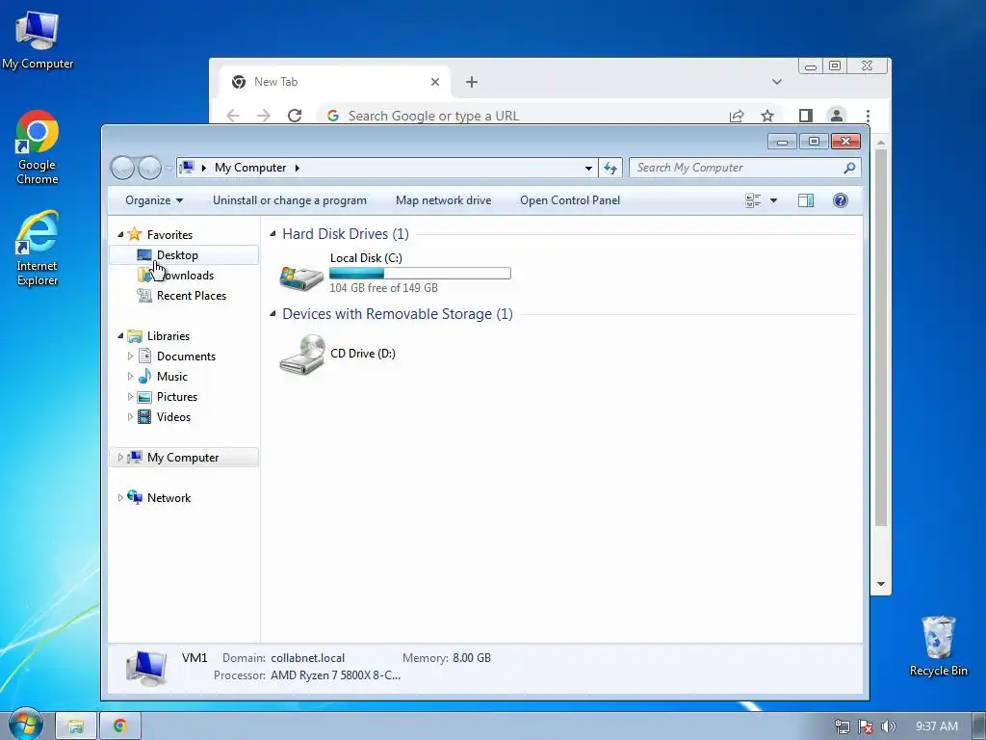986x740 pixels.
Task: Collapse the Favorites group
Action: (120, 234)
